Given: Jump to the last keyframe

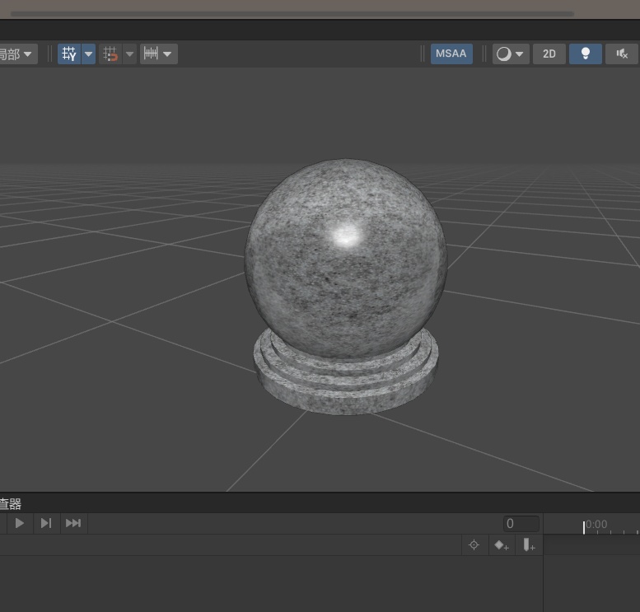Looking at the screenshot, I should tap(73, 523).
